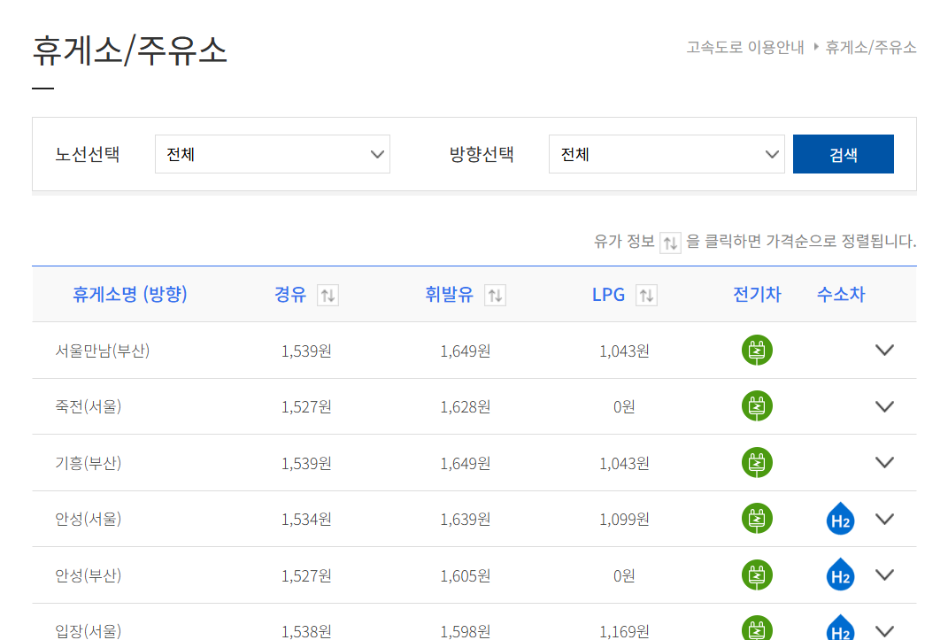Click H2 hydrogen icon for 안성(서울)
Viewport: 948px width, 640px height.
coord(840,519)
